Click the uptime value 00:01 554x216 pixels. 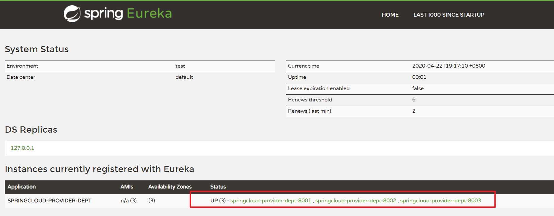click(x=419, y=77)
